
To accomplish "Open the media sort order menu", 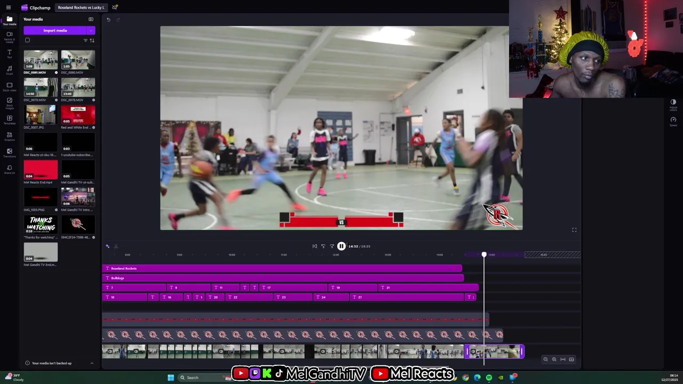I will 92,41.
